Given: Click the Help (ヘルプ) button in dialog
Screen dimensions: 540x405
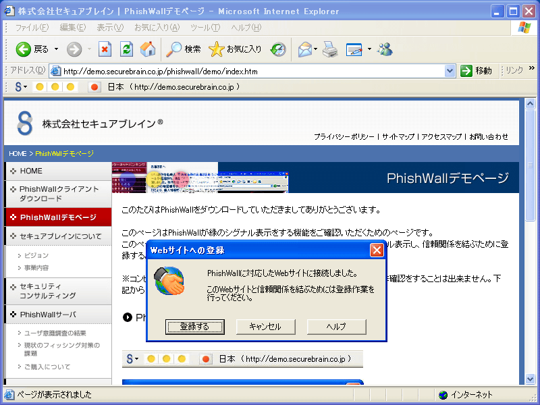Looking at the screenshot, I should (336, 327).
